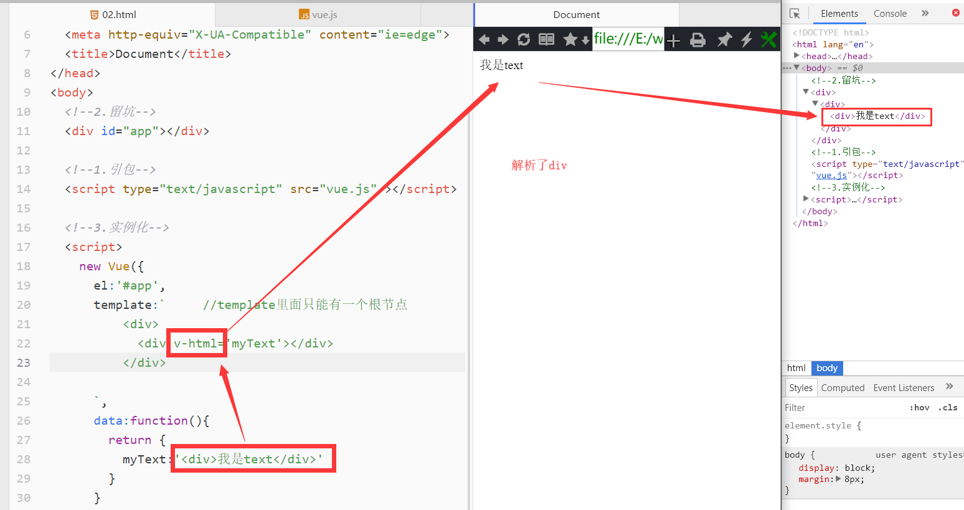The image size is (964, 510).
Task: Click the el:'#app' code line
Action: pyautogui.click(x=130, y=285)
